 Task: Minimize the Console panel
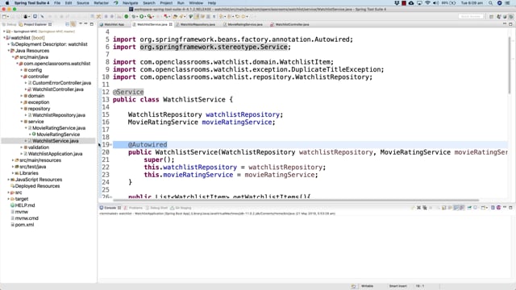(505, 208)
